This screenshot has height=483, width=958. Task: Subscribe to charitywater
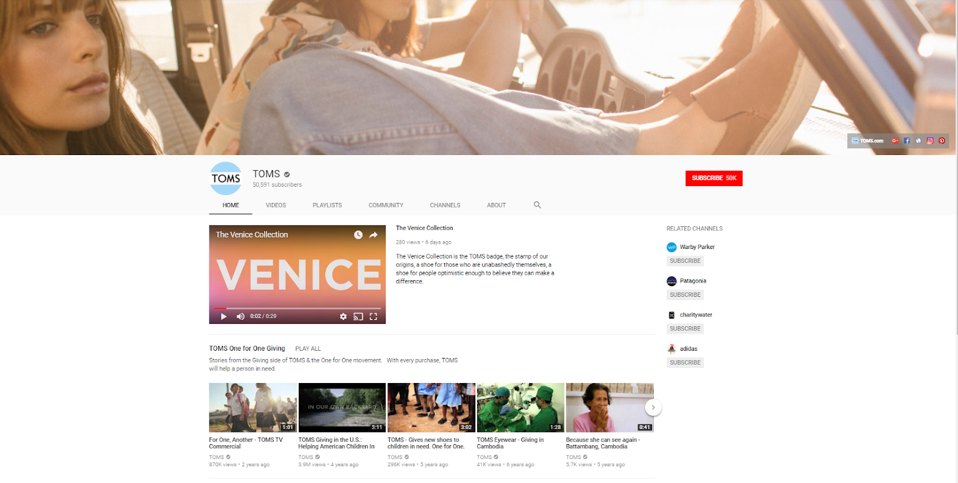click(685, 329)
